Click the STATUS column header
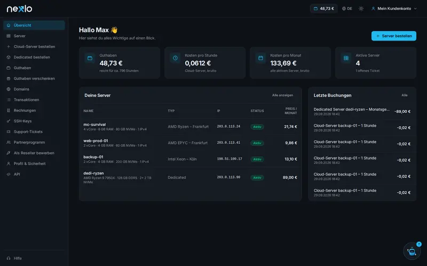The image size is (427, 266). pos(257,111)
